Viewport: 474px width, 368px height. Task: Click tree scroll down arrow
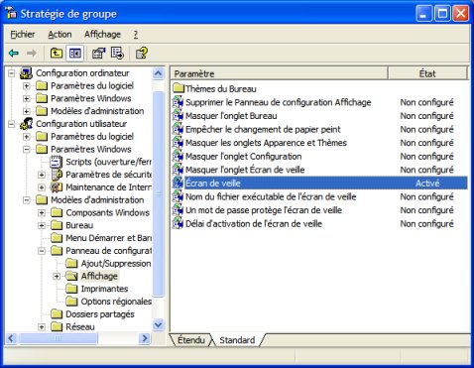(x=159, y=325)
